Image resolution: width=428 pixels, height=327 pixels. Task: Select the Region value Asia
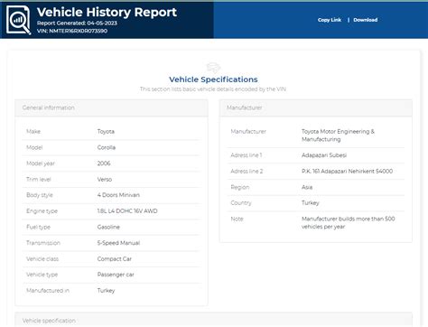point(307,187)
